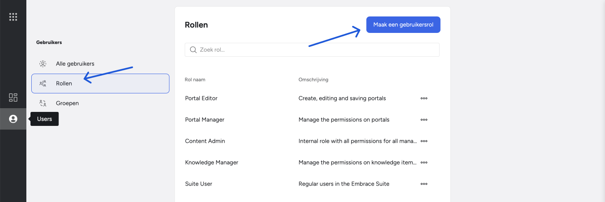Click the Groepen groups icon

click(43, 103)
